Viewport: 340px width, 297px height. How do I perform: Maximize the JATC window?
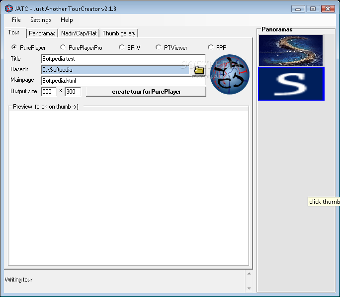tap(313, 9)
